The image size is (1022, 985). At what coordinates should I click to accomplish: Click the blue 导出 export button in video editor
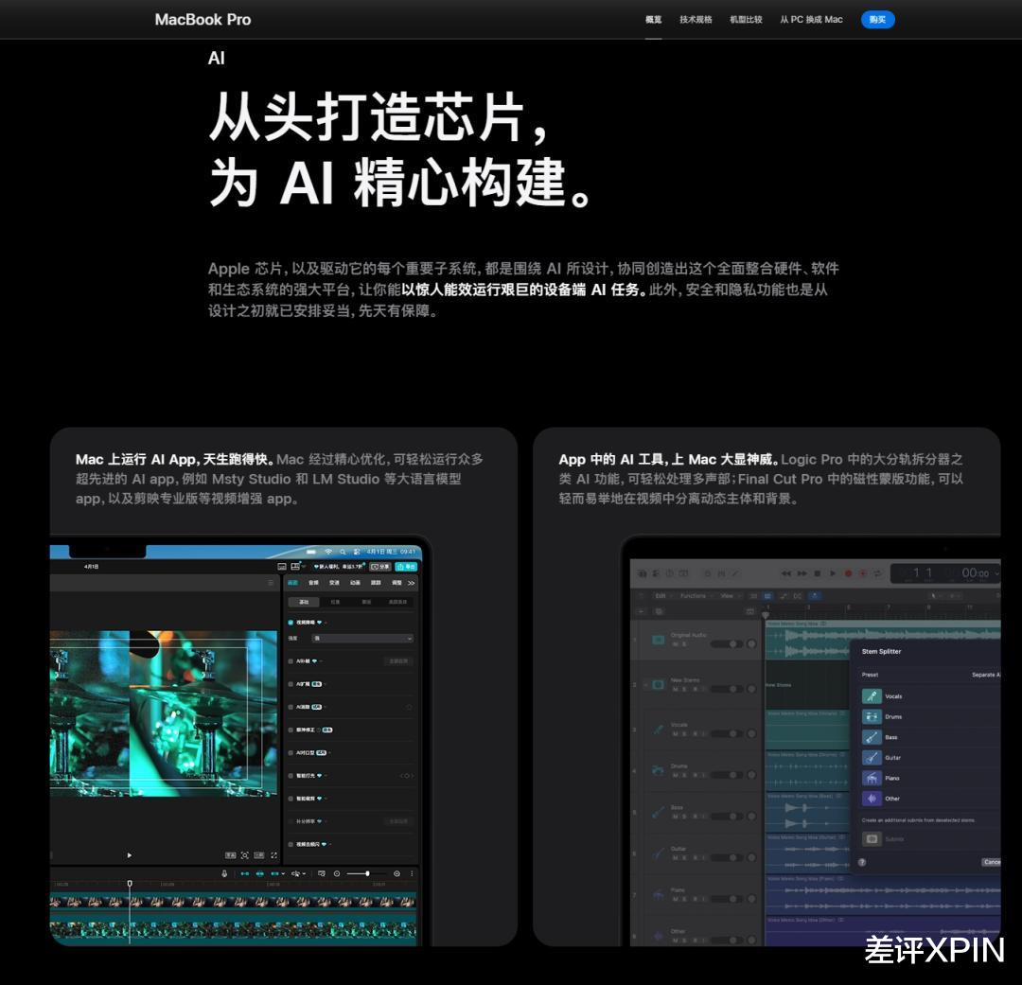(405, 567)
